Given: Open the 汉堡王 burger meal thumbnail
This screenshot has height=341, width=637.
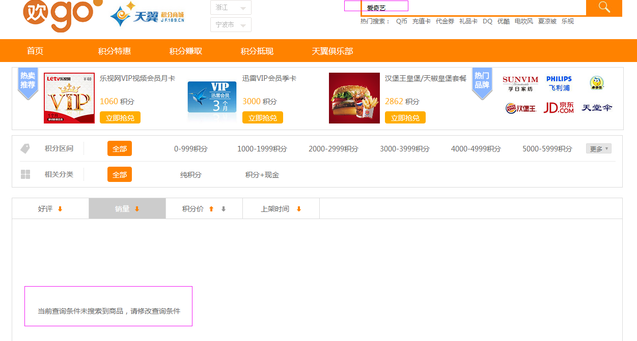Looking at the screenshot, I should click(x=354, y=98).
